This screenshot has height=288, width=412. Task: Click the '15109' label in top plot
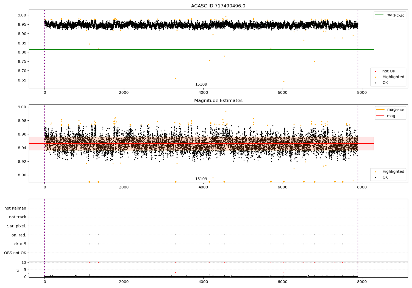pos(201,84)
